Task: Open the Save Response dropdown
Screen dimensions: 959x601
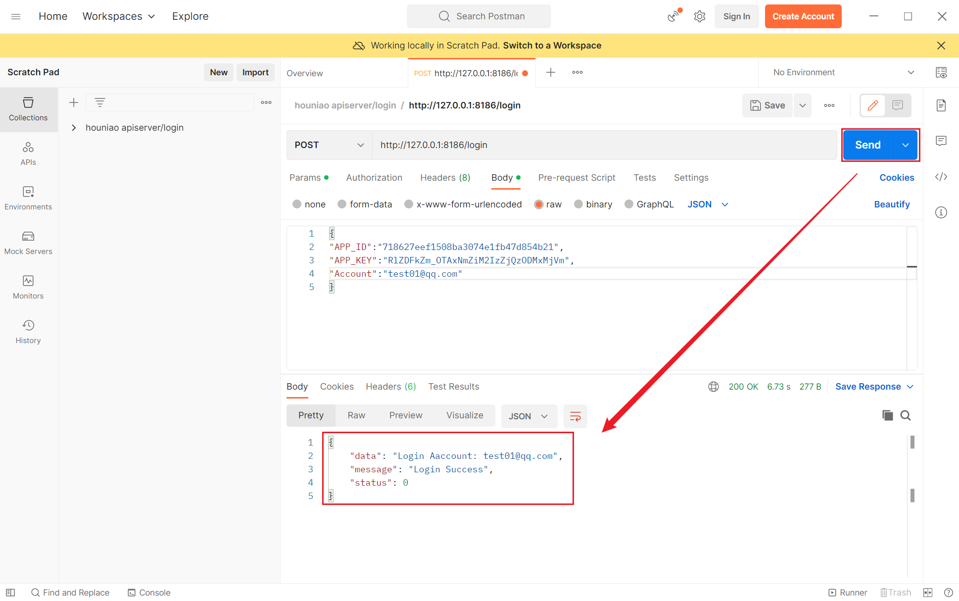Action: [x=874, y=387]
